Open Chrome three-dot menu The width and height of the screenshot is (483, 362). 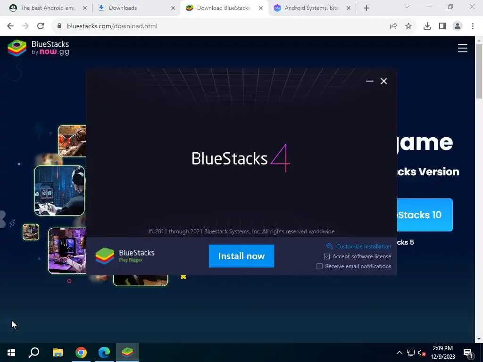pos(473,26)
